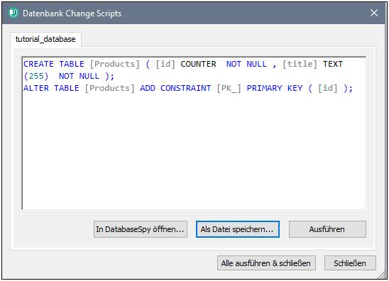Click the [PK_] constraint name
This screenshot has height=281, width=389.
(229, 88)
